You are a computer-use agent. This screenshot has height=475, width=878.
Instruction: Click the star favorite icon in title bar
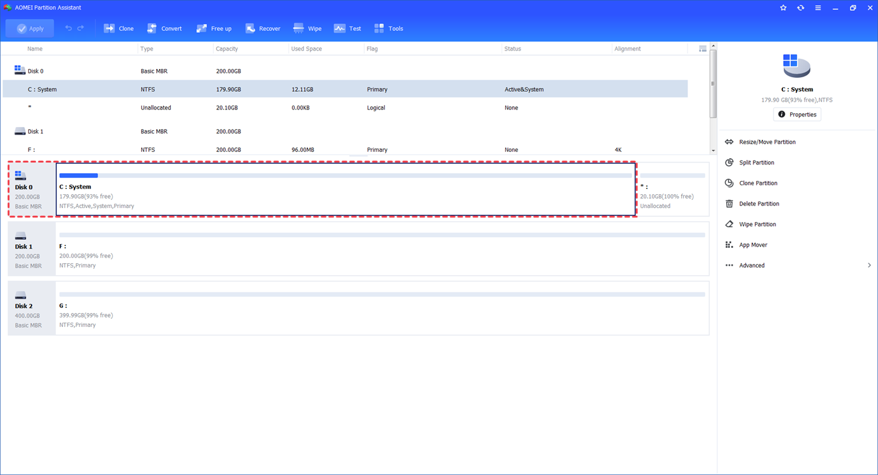[783, 8]
